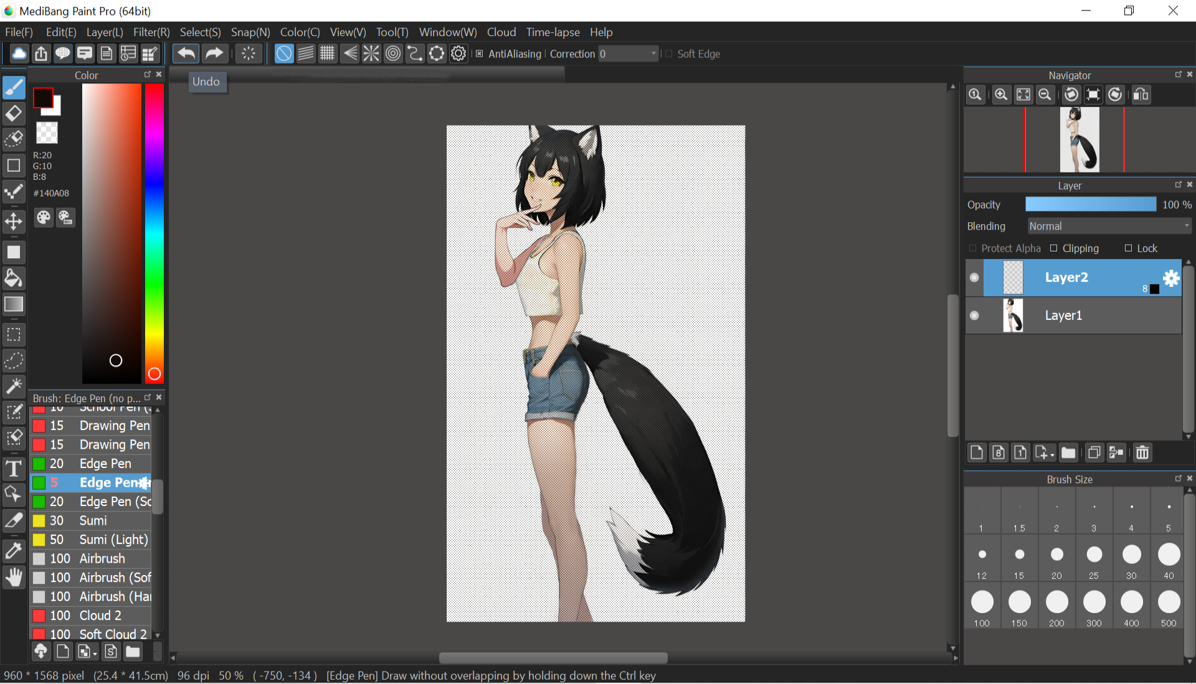Choose brush size 25 preset
Viewport: 1196px width, 684px height.
1094,555
